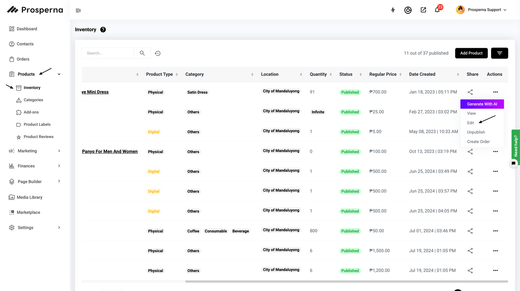Open the filter options button
Image resolution: width=520 pixels, height=291 pixels.
point(499,53)
